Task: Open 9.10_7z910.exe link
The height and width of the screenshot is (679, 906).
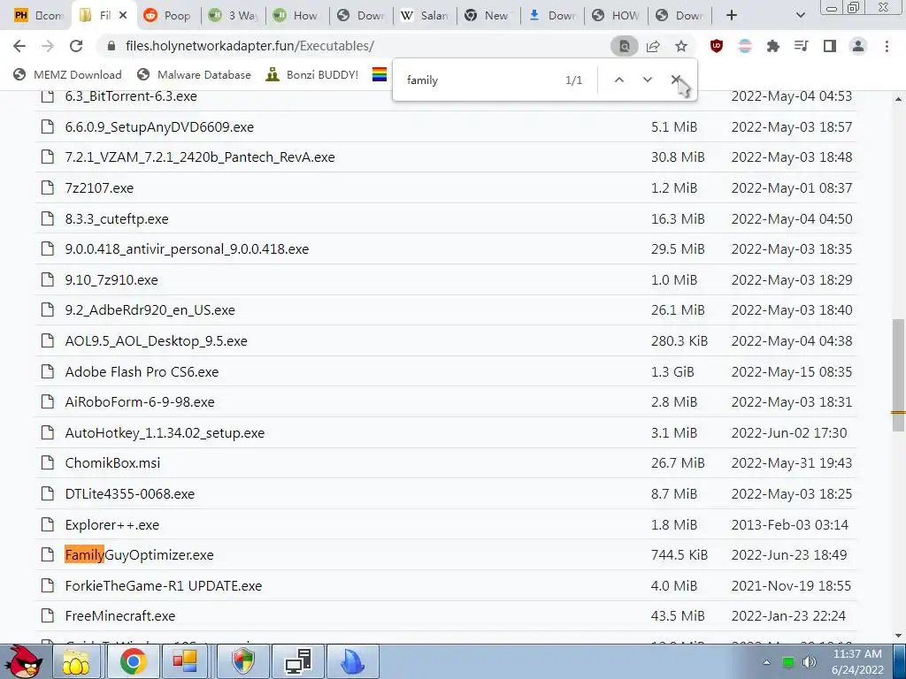Action: pos(111,280)
